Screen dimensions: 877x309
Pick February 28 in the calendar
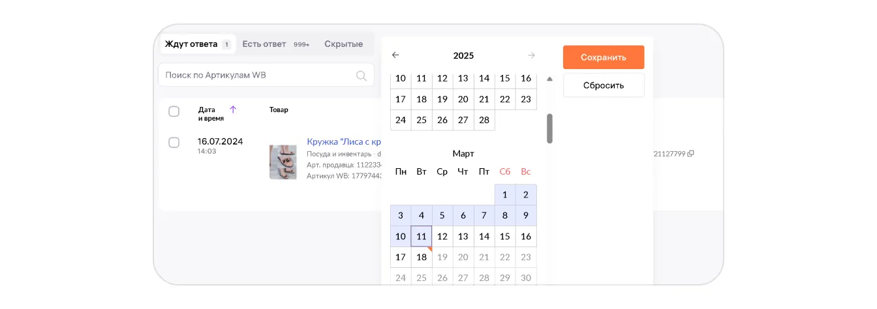pyautogui.click(x=484, y=120)
